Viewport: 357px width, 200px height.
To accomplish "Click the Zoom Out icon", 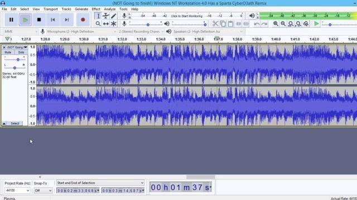I will pyautogui.click(x=283, y=23).
